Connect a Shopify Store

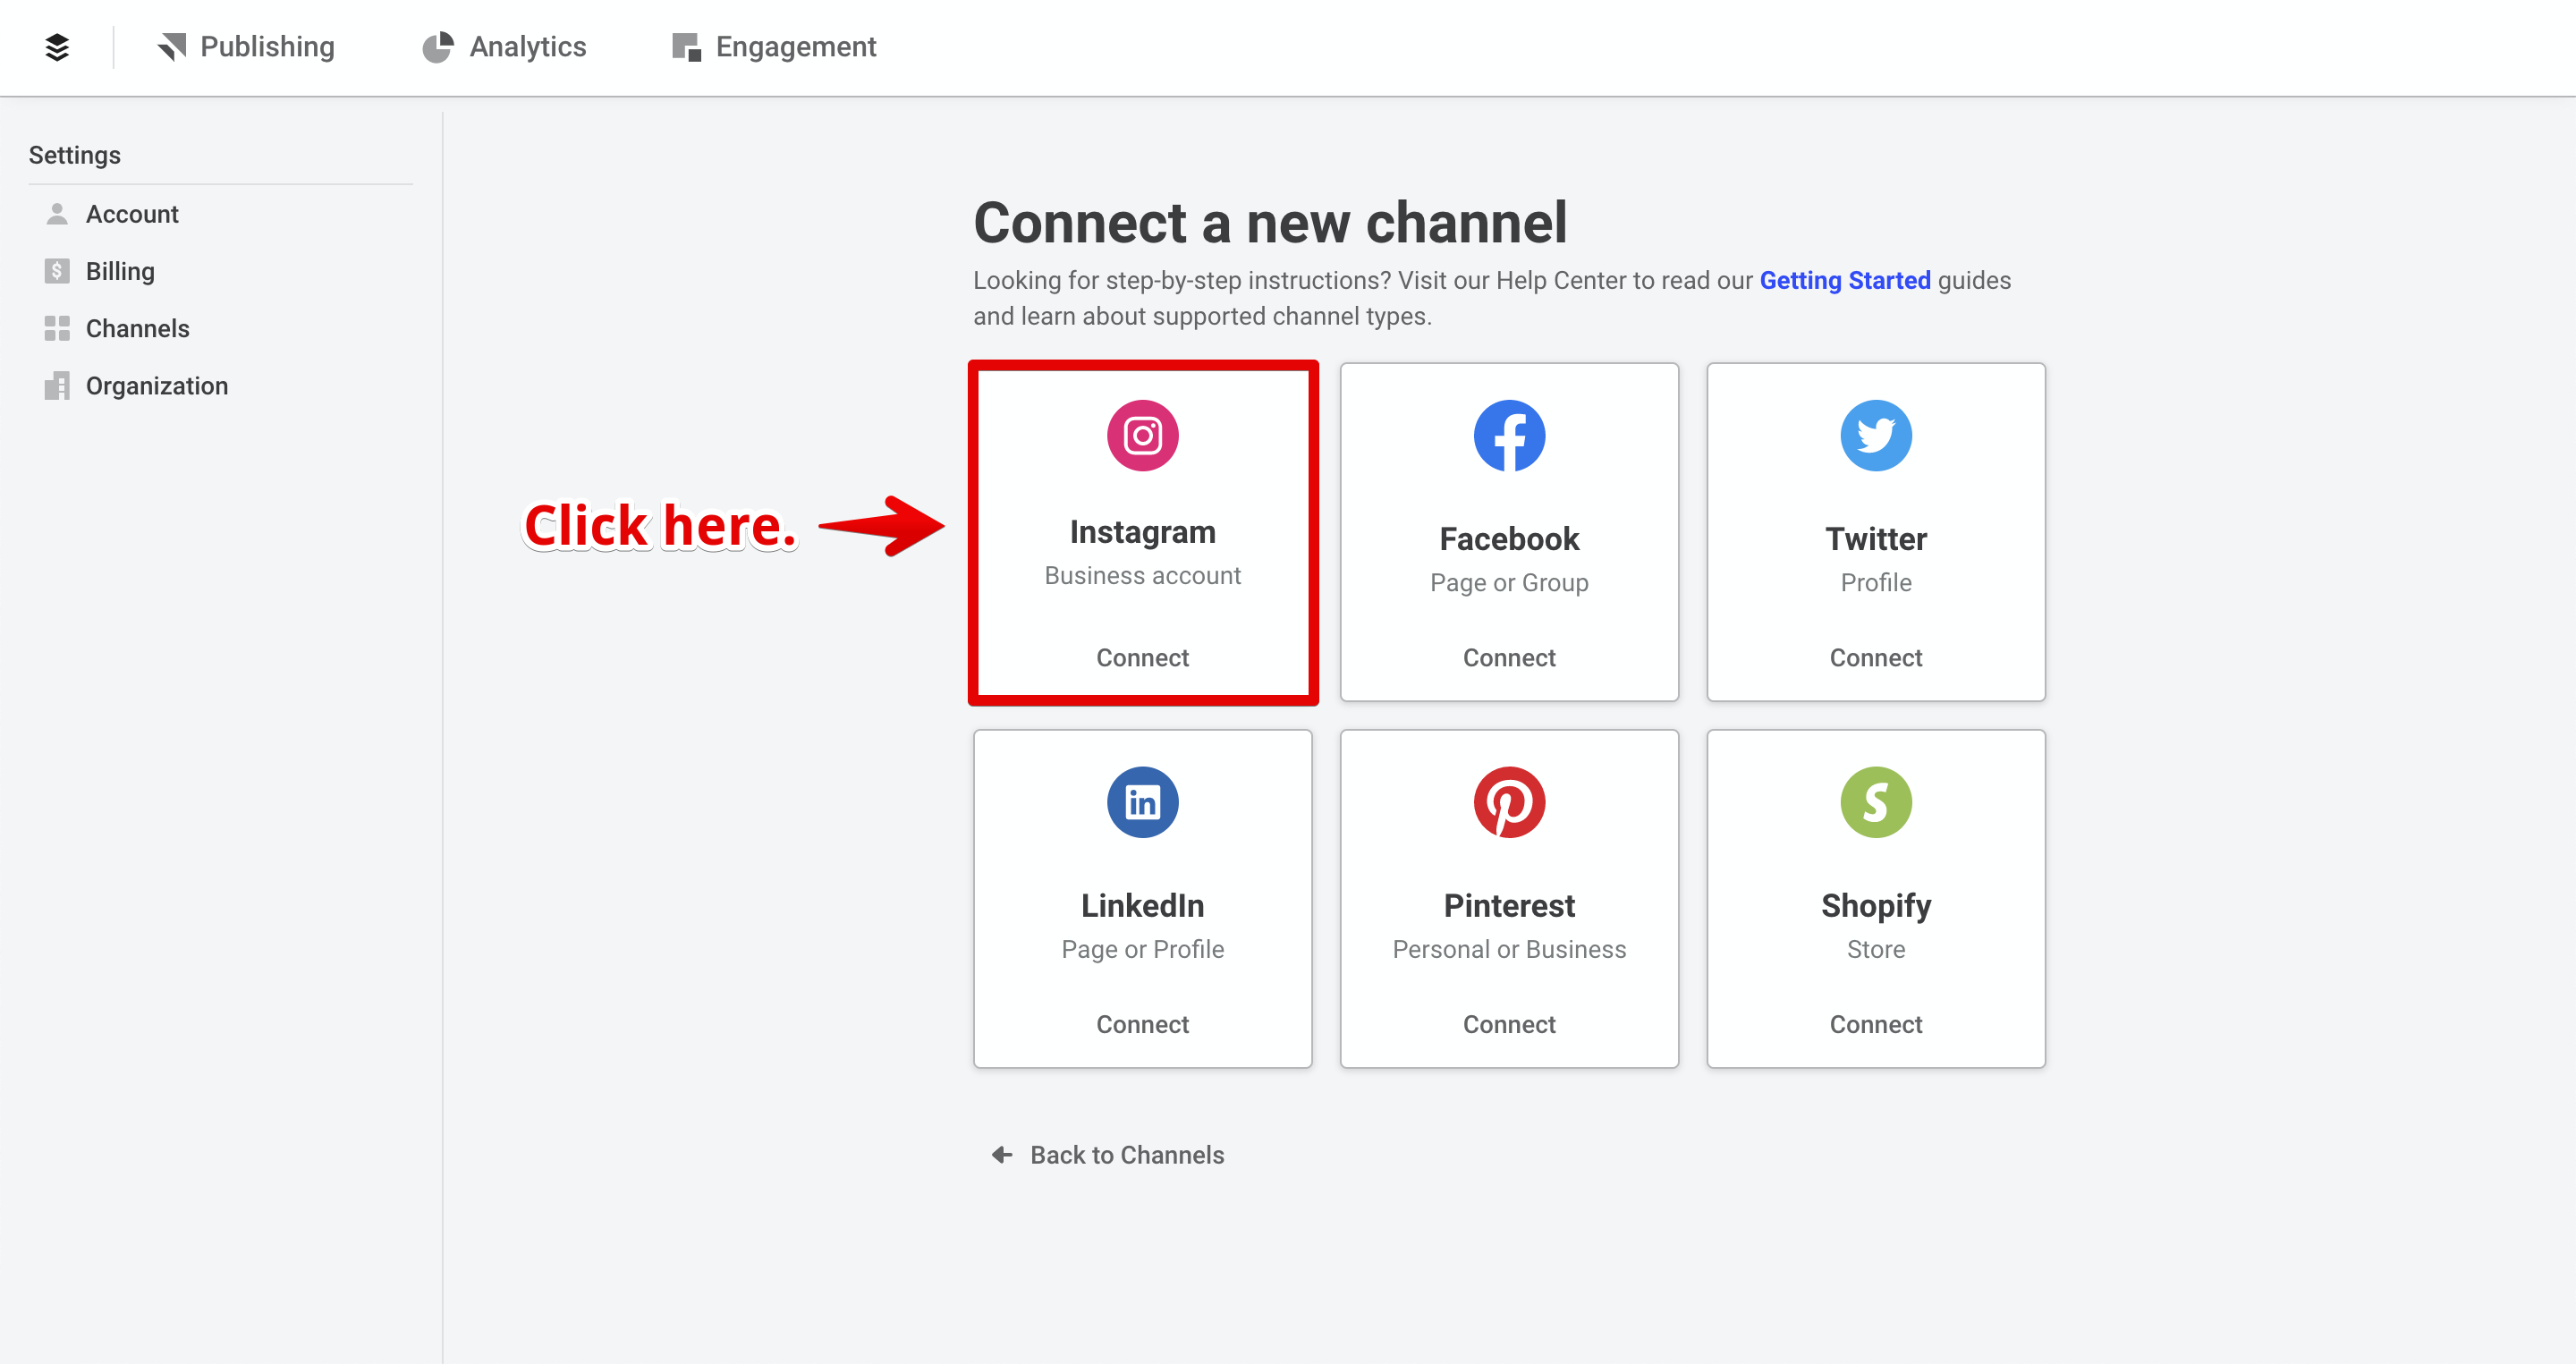pyautogui.click(x=1875, y=1024)
